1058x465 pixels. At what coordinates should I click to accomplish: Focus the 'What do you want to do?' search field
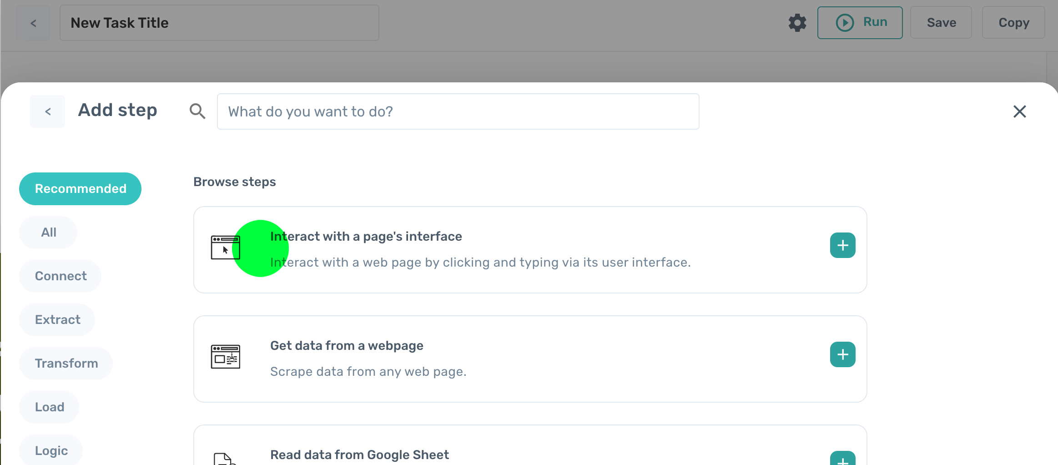(x=458, y=111)
